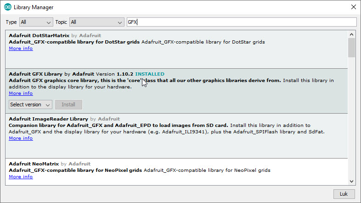Select the Adafruit DotStarMatrix library title
This screenshot has height=203, width=361.
(39, 36)
